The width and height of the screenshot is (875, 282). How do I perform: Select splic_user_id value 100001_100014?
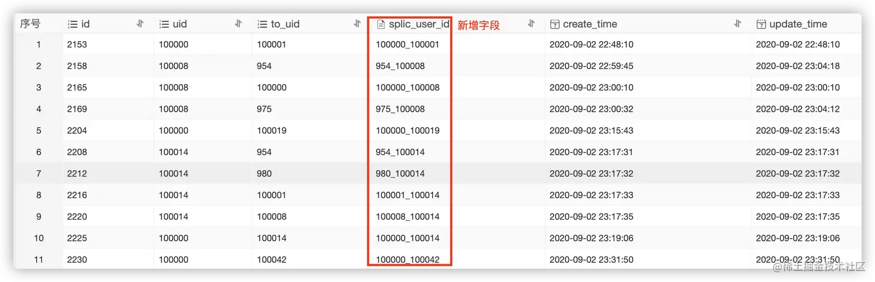point(407,195)
